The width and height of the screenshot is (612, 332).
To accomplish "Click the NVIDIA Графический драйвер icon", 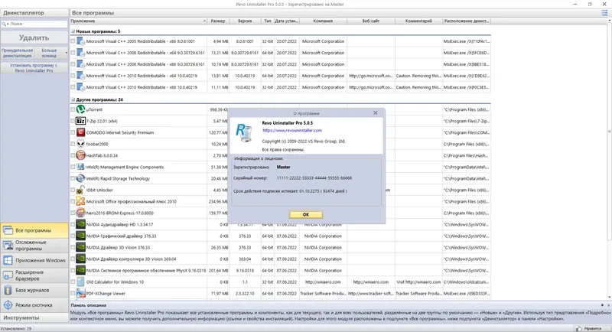I will pyautogui.click(x=80, y=236).
